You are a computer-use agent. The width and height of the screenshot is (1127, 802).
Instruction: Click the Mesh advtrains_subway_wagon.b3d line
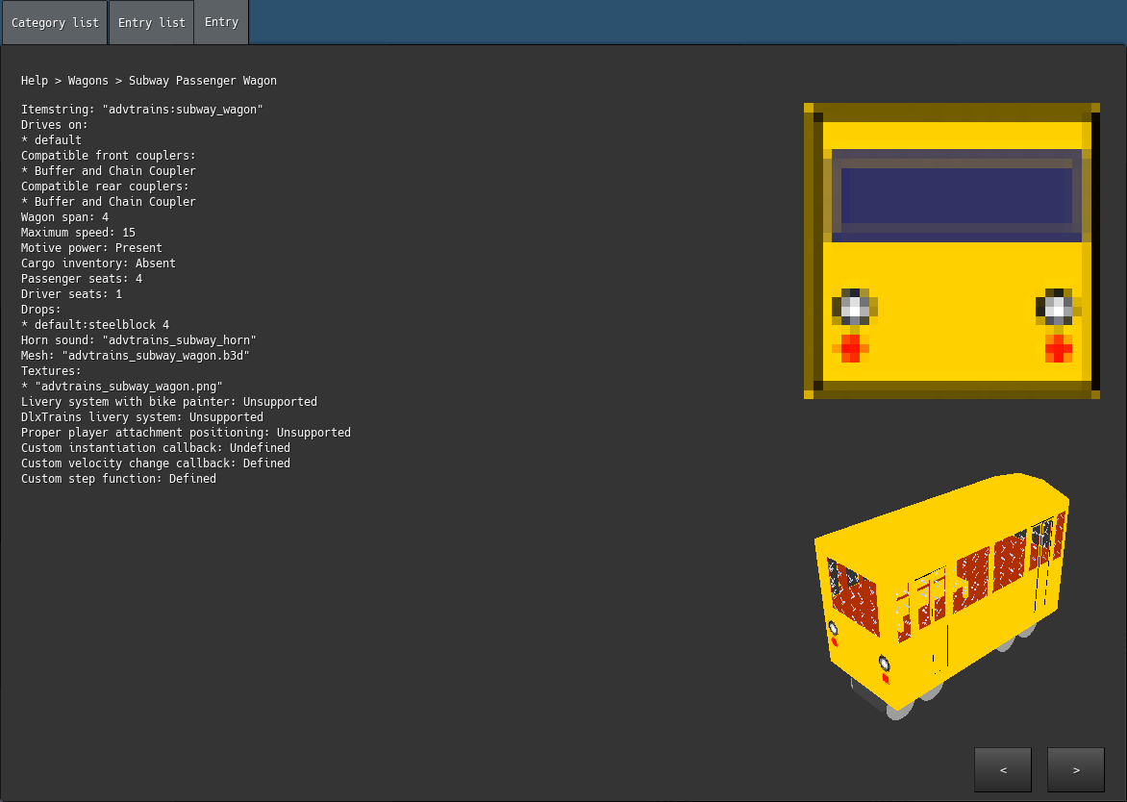[135, 356]
